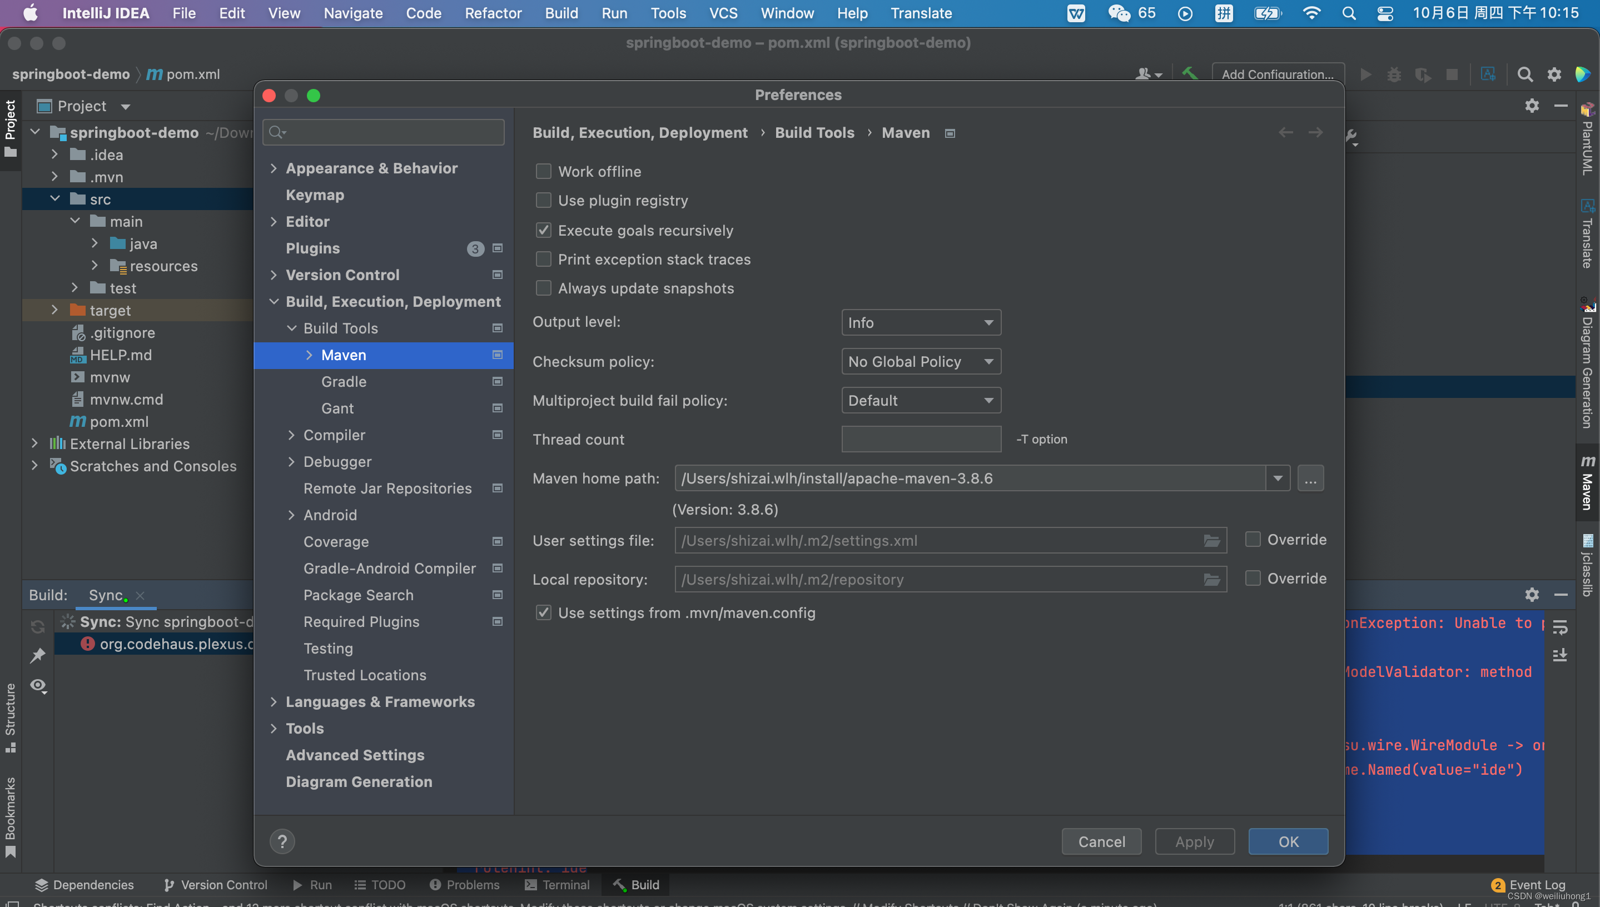Select the Debug icon in the toolbar
1600x907 pixels.
pos(1394,74)
